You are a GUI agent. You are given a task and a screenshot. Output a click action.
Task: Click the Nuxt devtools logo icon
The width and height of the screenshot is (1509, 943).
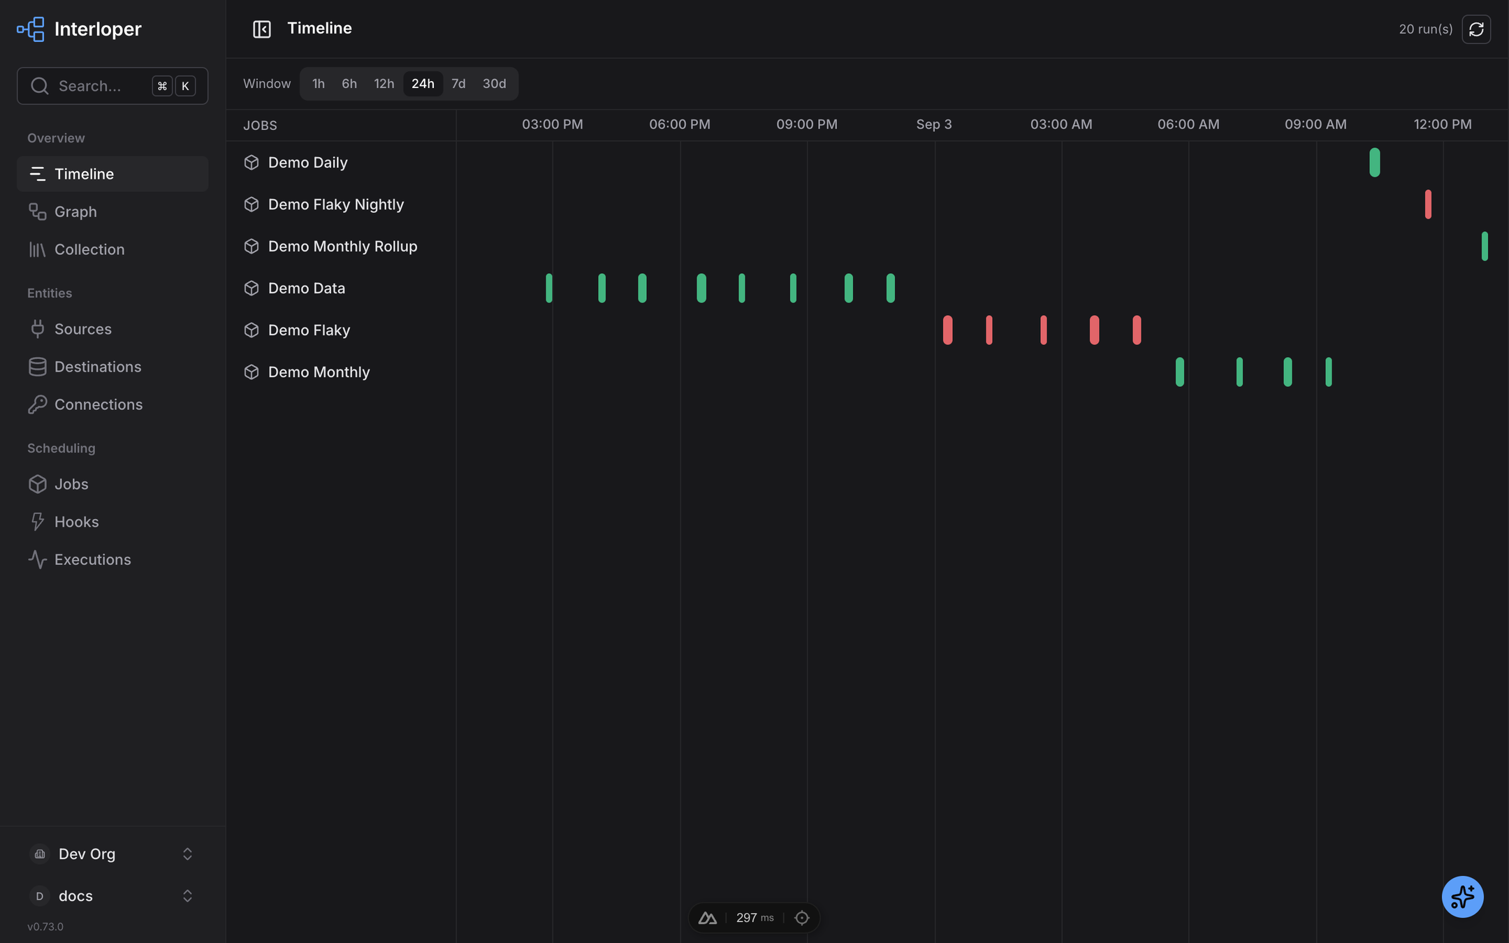point(707,918)
